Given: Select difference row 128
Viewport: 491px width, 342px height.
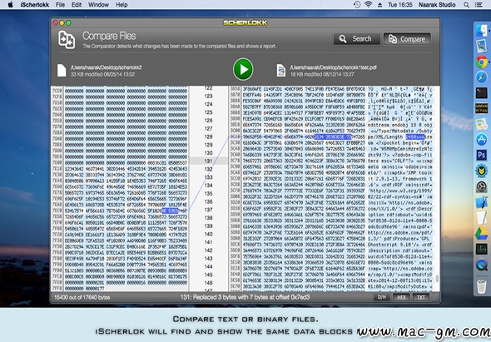Looking at the screenshot, I should pos(209,136).
